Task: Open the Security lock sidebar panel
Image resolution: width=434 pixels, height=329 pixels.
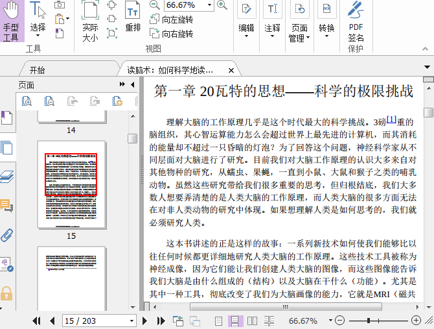Action: (6, 293)
